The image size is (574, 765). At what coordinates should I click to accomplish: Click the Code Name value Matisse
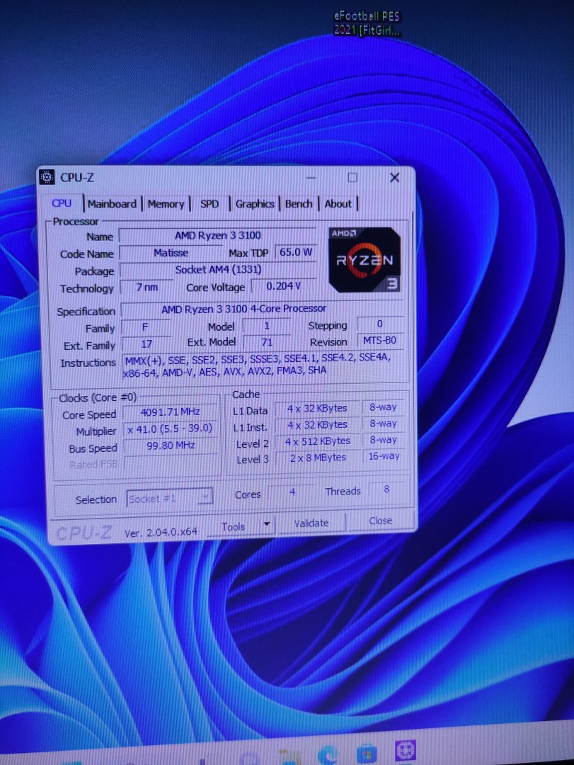click(171, 253)
